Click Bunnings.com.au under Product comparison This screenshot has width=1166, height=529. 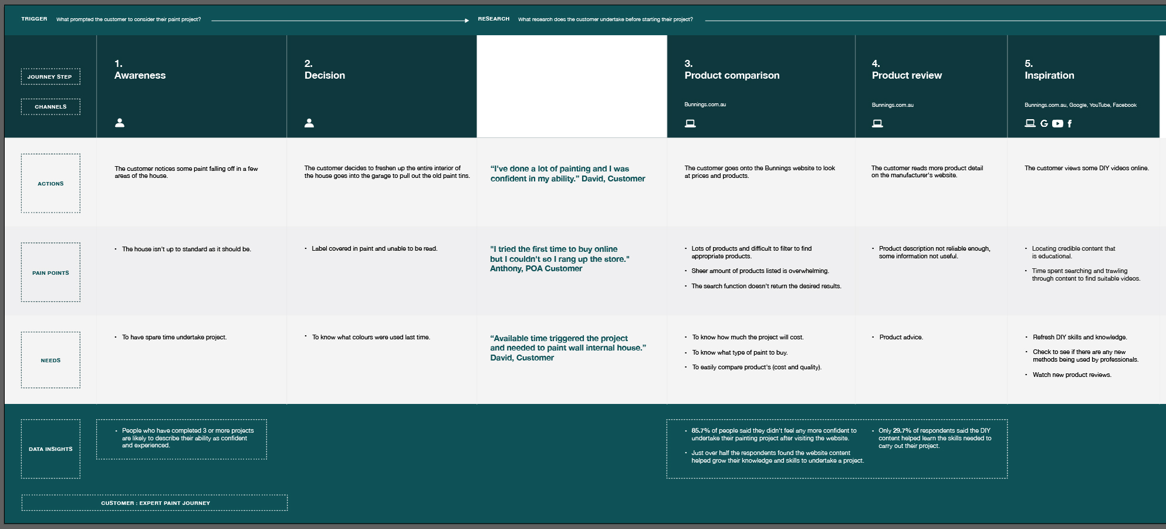(x=705, y=105)
